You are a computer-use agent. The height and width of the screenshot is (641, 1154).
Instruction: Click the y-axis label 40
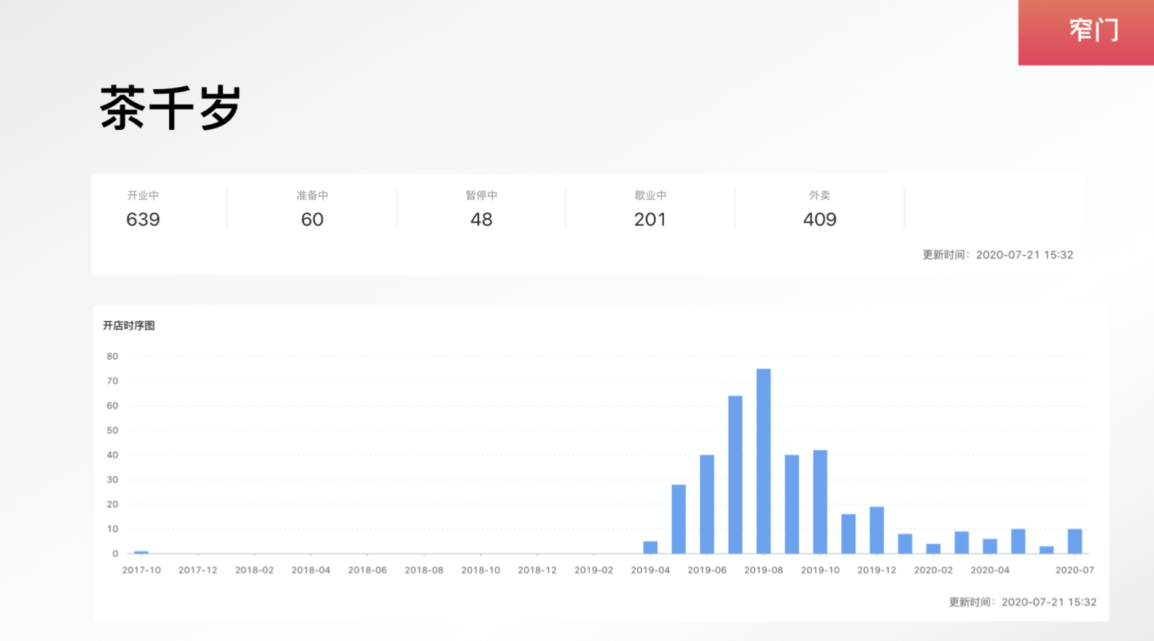tap(112, 455)
